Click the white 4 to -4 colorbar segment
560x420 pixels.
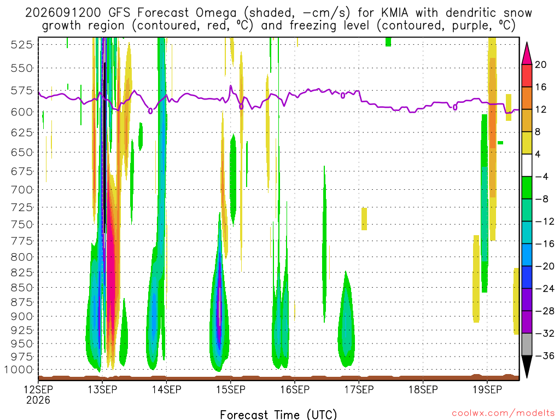pyautogui.click(x=527, y=165)
